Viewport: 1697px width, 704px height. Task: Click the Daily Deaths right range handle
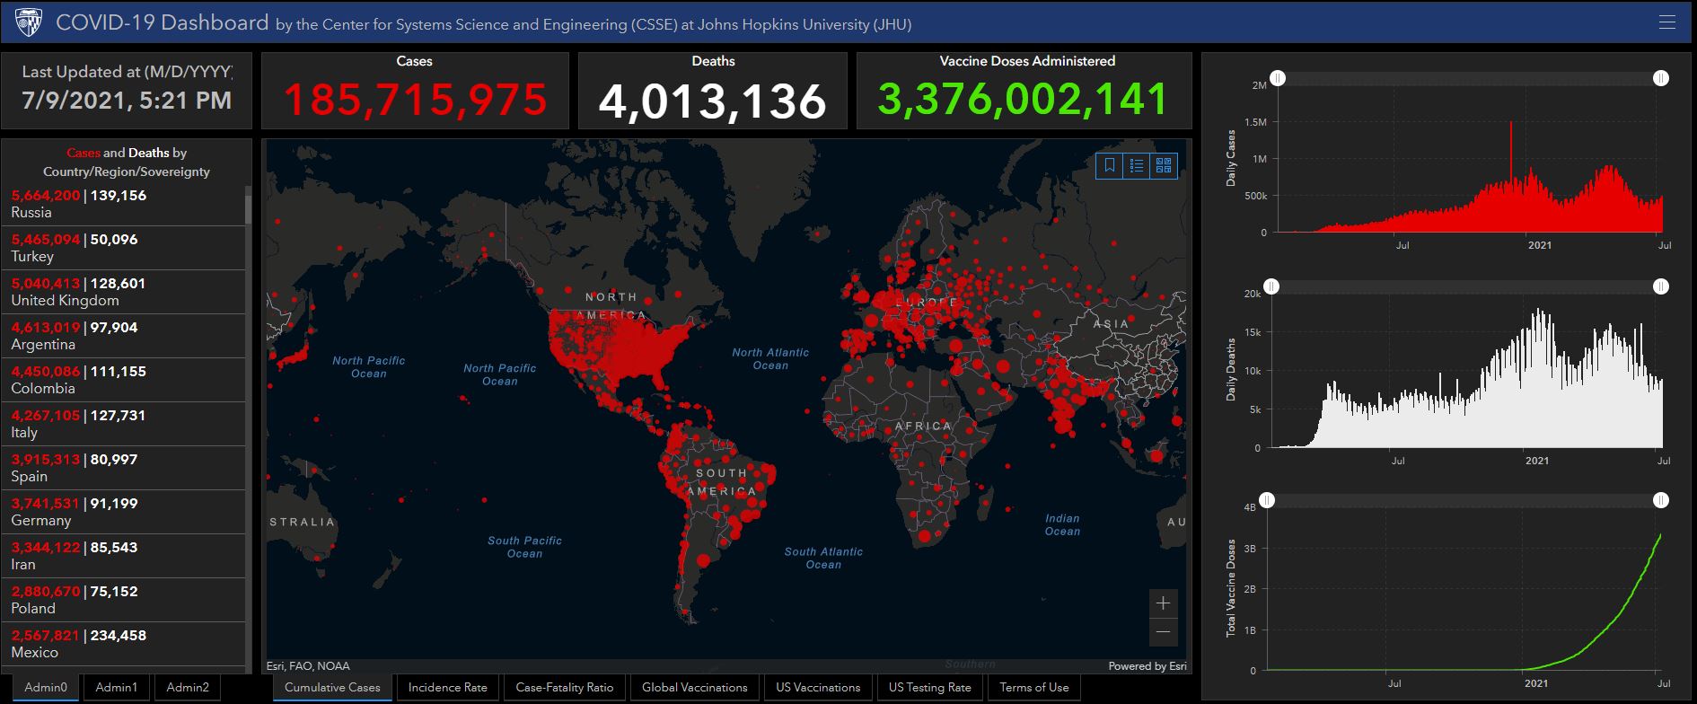coord(1661,286)
